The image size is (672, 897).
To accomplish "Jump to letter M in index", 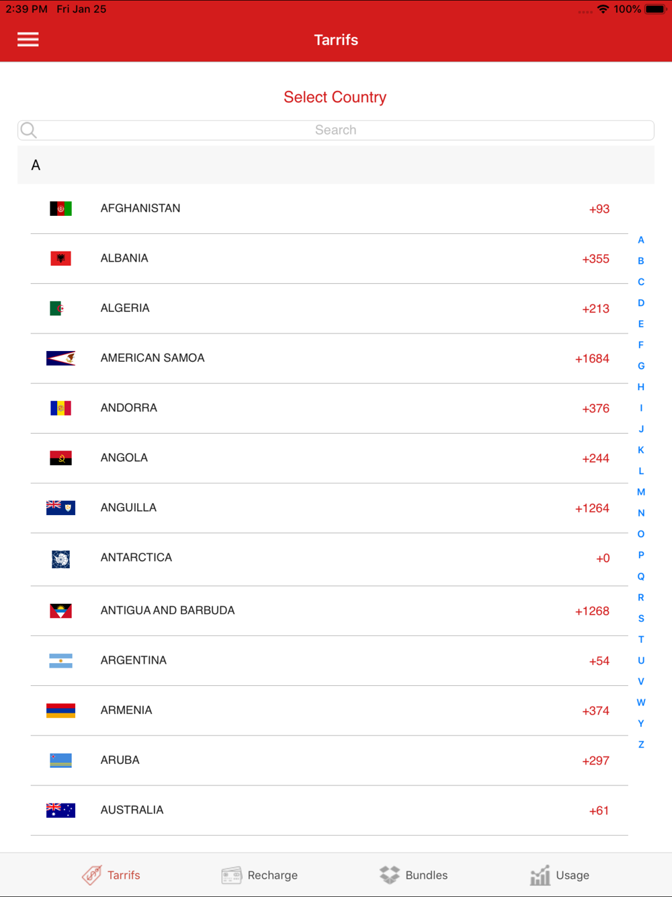I will tap(641, 492).
